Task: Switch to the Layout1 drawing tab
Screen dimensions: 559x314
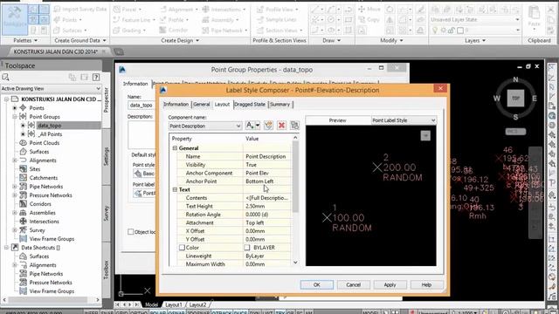Action: [x=174, y=304]
